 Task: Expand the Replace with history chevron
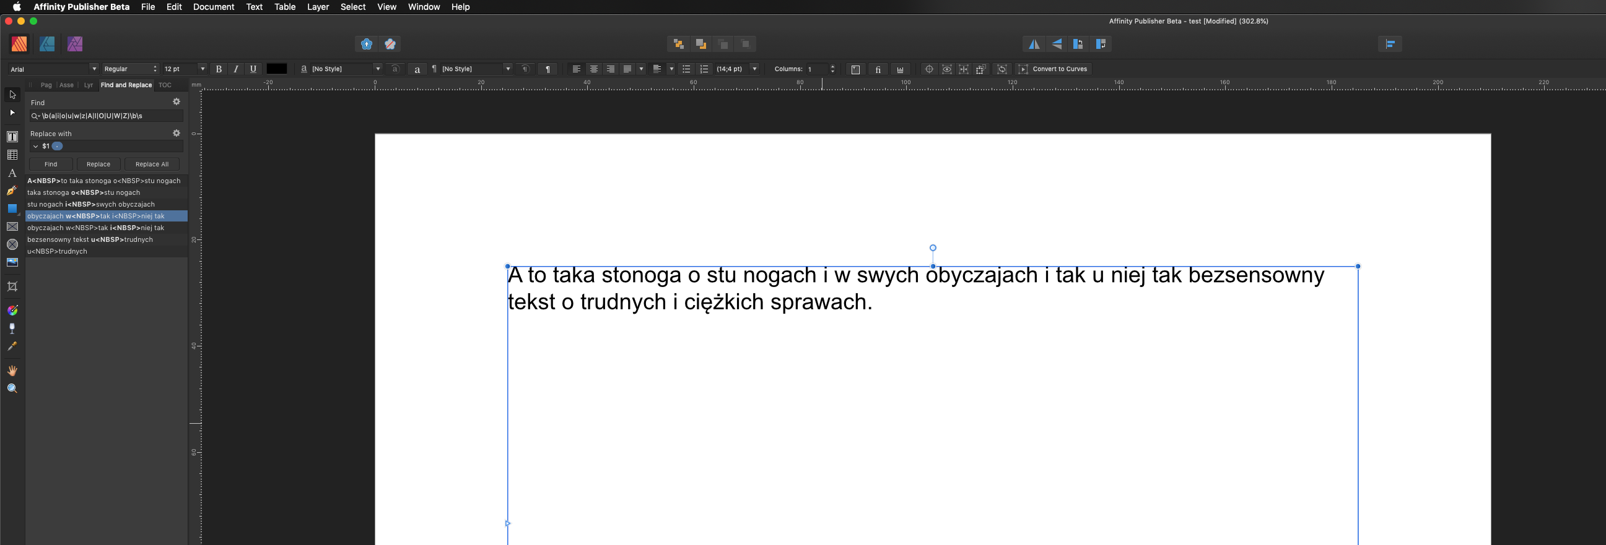(35, 147)
